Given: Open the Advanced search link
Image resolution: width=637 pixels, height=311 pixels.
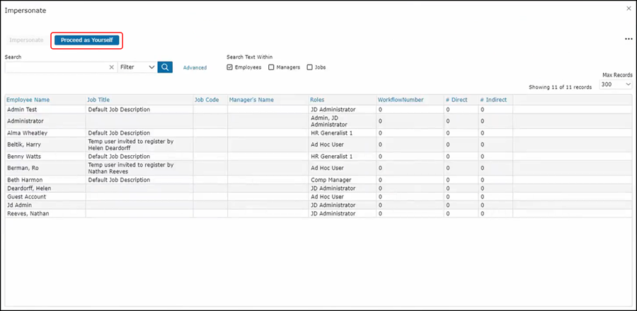Looking at the screenshot, I should (x=195, y=68).
